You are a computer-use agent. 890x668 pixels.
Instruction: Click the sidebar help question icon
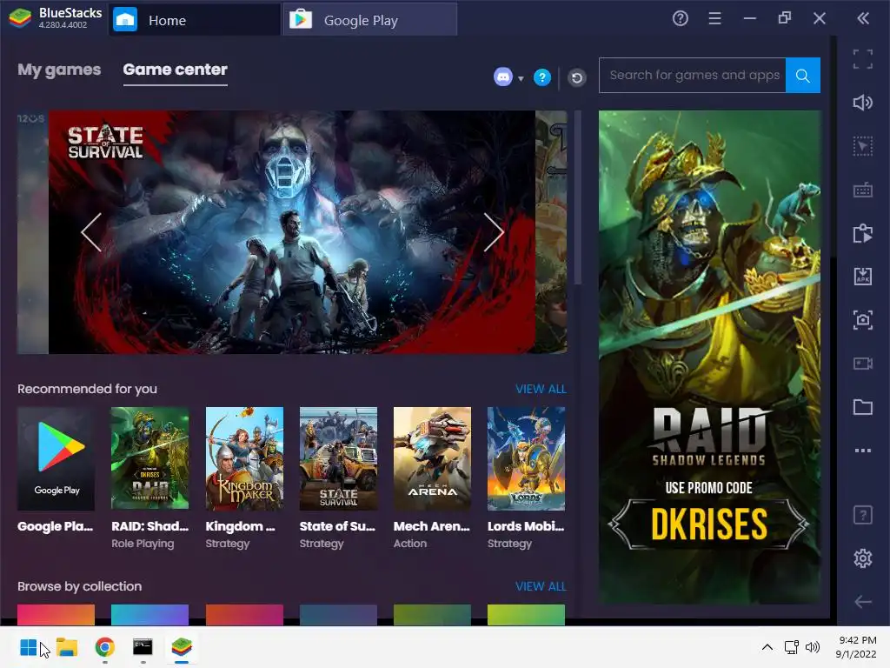(x=862, y=515)
